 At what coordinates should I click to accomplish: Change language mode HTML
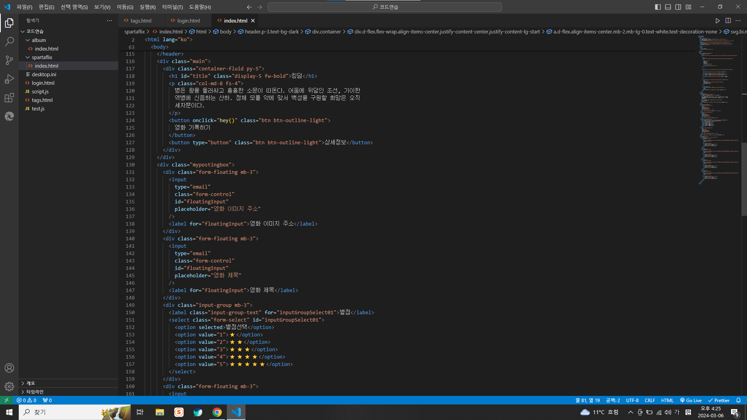(x=667, y=400)
